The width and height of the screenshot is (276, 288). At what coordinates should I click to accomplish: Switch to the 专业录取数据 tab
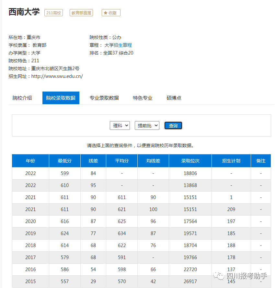tap(104, 98)
